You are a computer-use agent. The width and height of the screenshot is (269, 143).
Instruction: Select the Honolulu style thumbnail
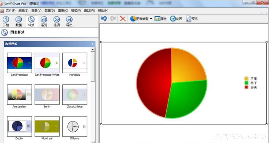74,63
